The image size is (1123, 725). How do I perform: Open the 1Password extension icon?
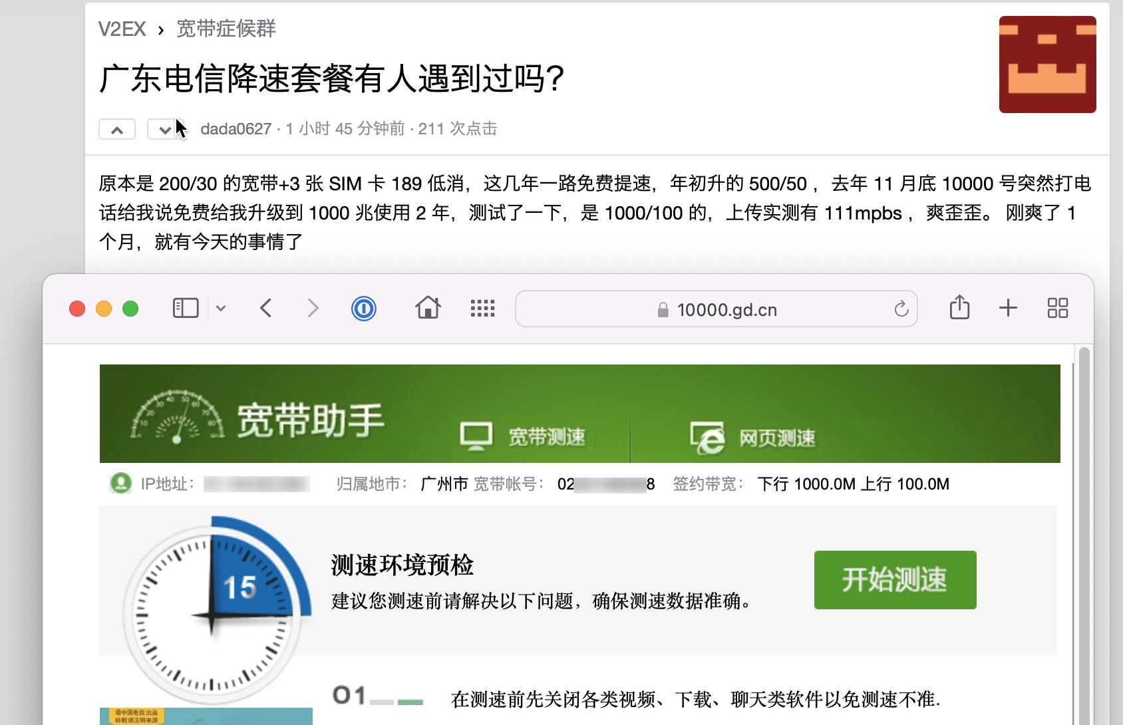(x=364, y=309)
